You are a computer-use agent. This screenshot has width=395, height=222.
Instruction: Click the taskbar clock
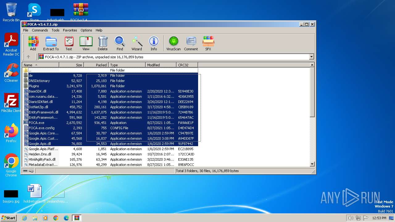point(379,218)
